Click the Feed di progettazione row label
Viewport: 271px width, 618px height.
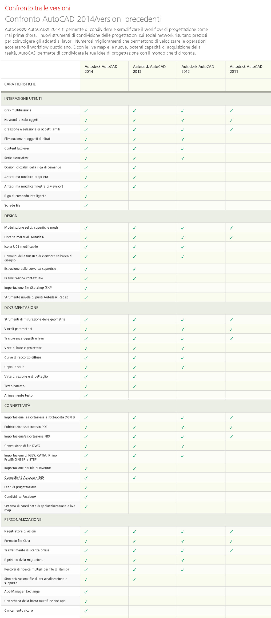coord(20,487)
